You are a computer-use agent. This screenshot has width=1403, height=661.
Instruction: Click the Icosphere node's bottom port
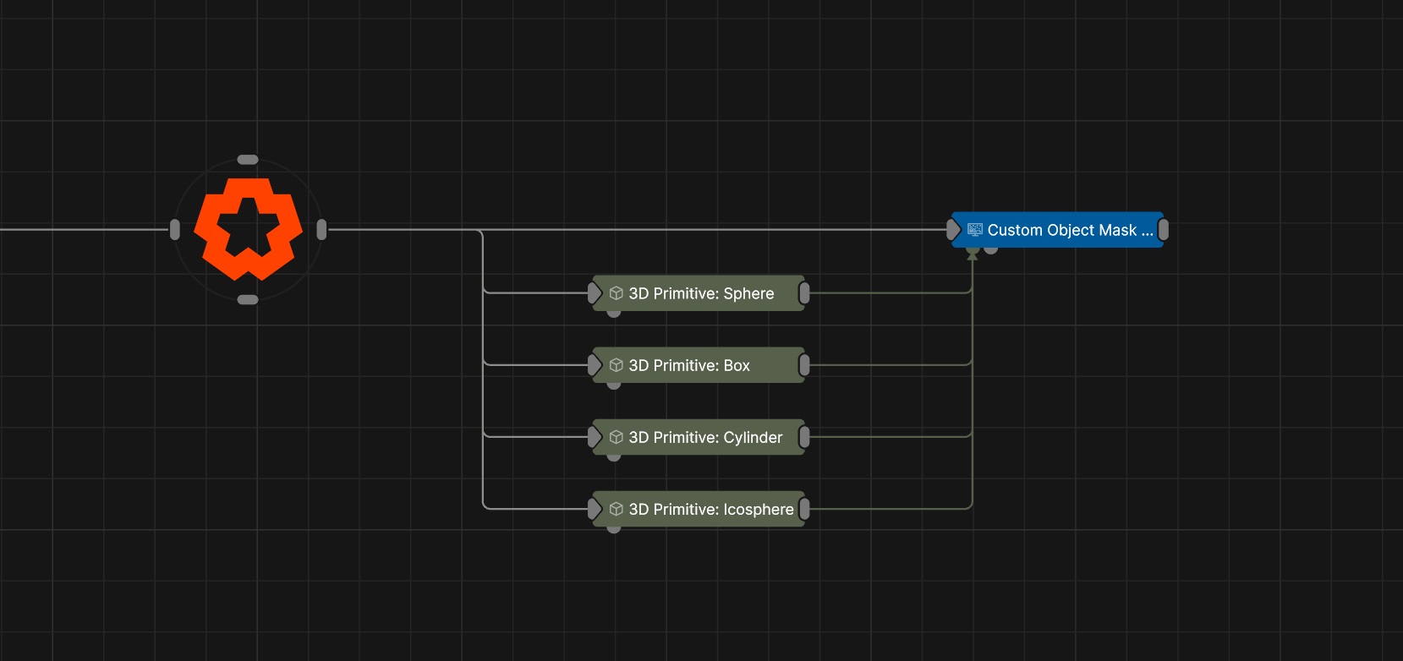[x=614, y=529]
